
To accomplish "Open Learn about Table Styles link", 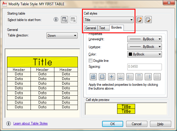I will pos(30,123).
